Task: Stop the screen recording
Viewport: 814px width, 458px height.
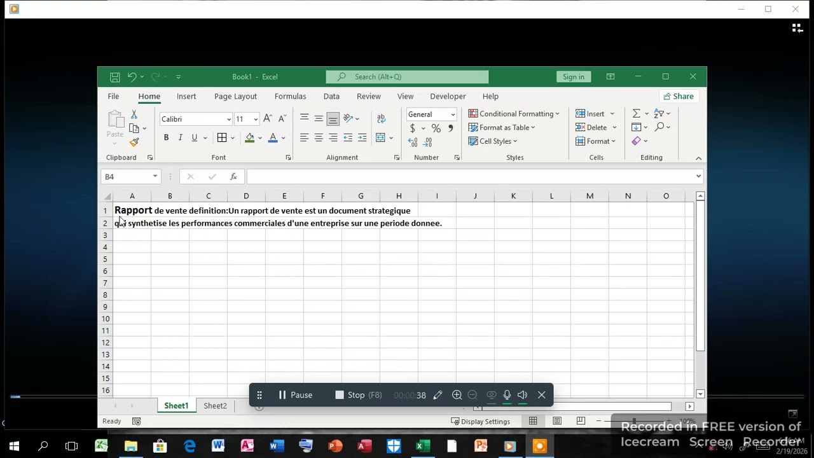Action: 359,395
